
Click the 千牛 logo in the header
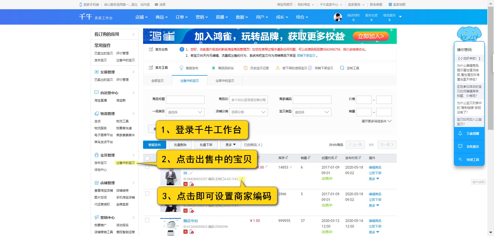85,17
